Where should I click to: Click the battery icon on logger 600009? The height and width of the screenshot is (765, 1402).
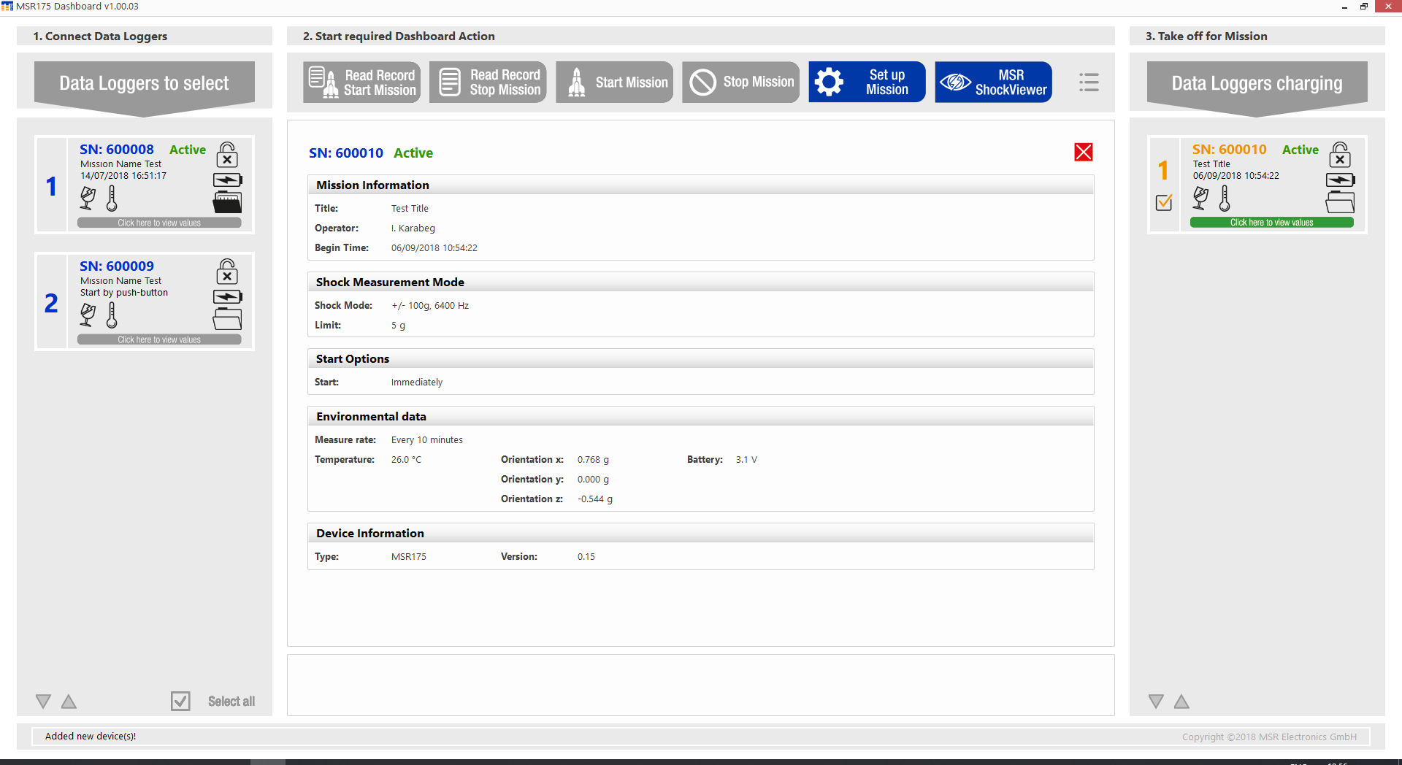[x=228, y=297]
